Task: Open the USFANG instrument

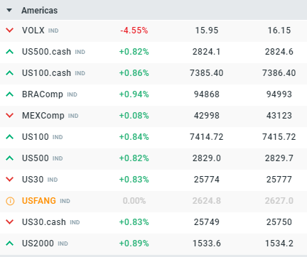Action: click(39, 201)
